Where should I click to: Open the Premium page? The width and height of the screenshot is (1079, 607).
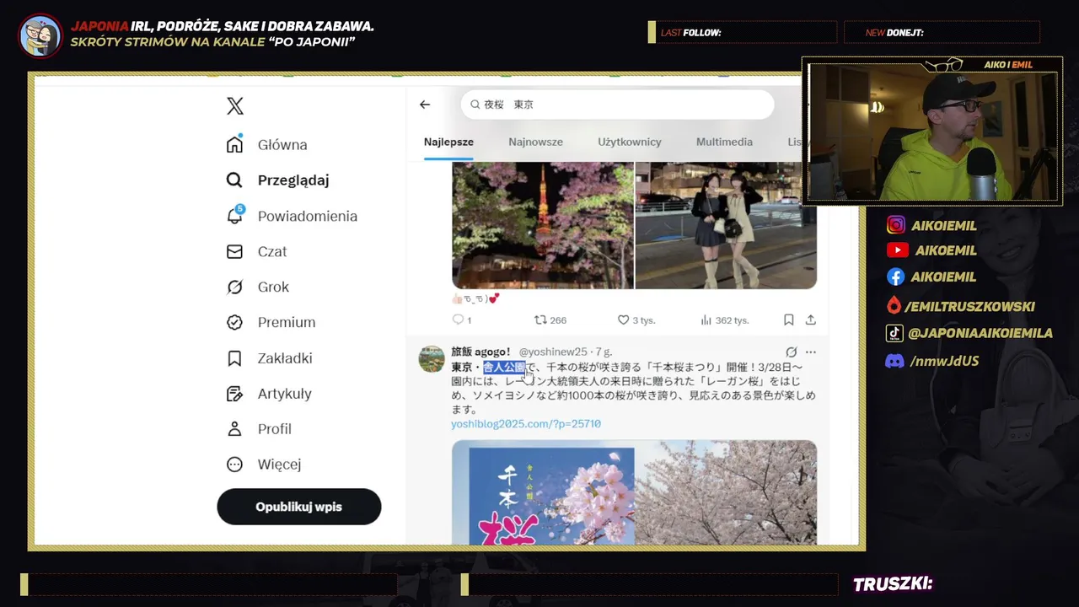(271, 322)
